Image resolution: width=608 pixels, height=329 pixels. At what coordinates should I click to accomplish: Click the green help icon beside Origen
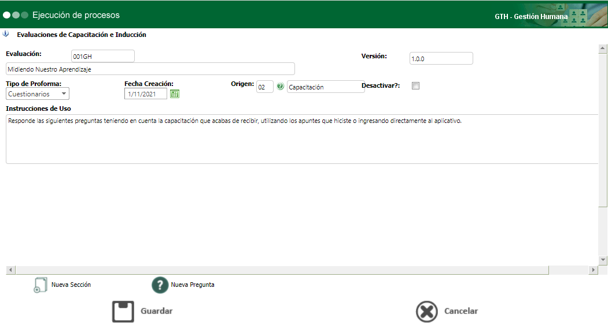point(281,87)
